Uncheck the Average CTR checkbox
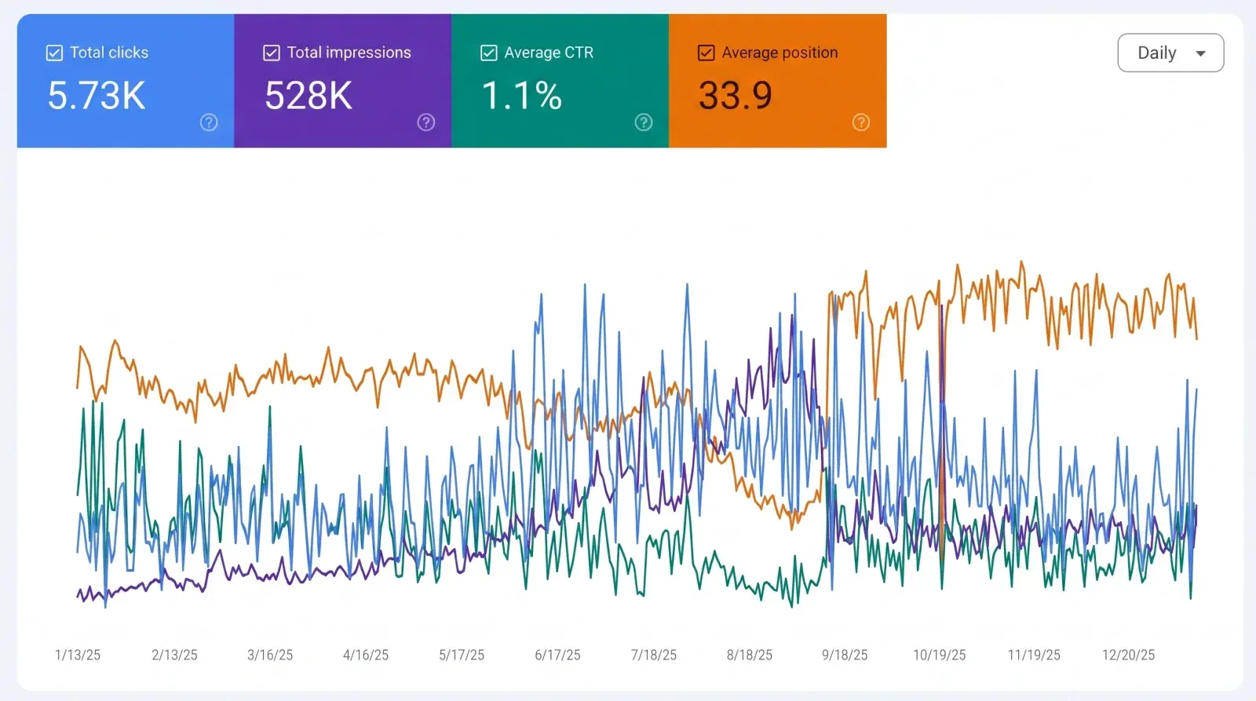The width and height of the screenshot is (1256, 701). click(489, 53)
